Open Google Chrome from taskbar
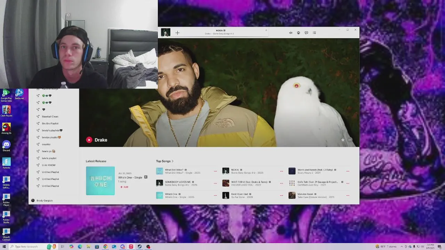The height and width of the screenshot is (250, 445). (x=105, y=247)
